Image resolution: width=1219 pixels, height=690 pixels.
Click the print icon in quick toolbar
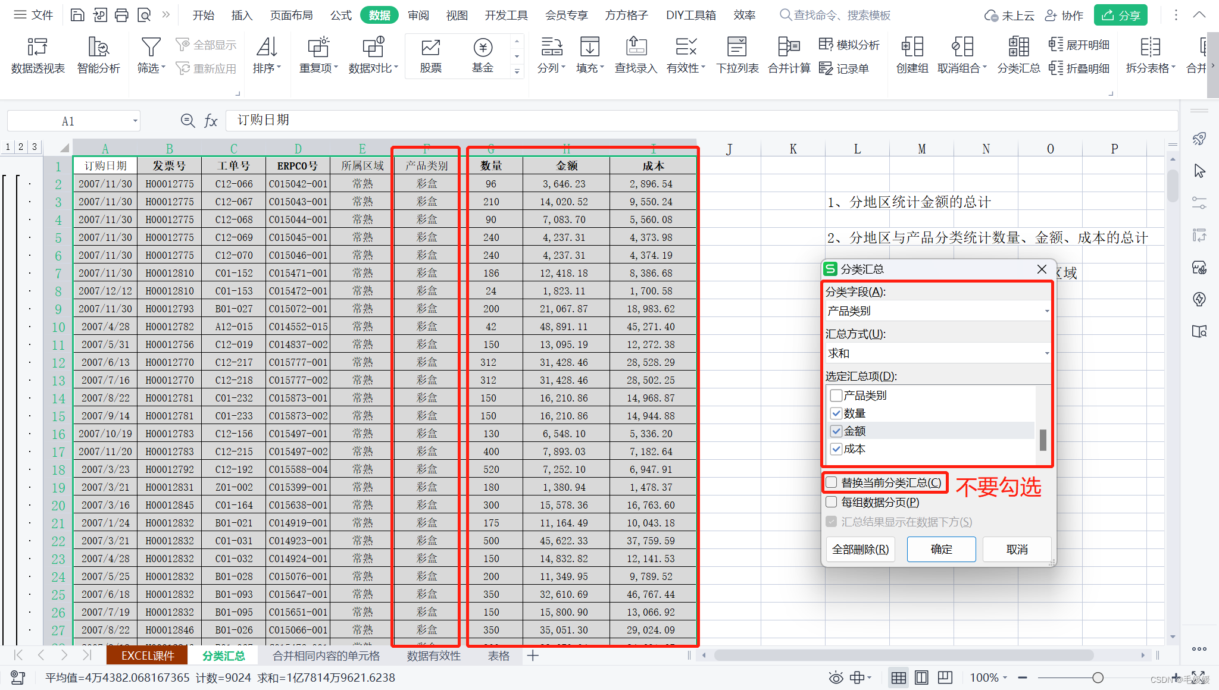[122, 15]
